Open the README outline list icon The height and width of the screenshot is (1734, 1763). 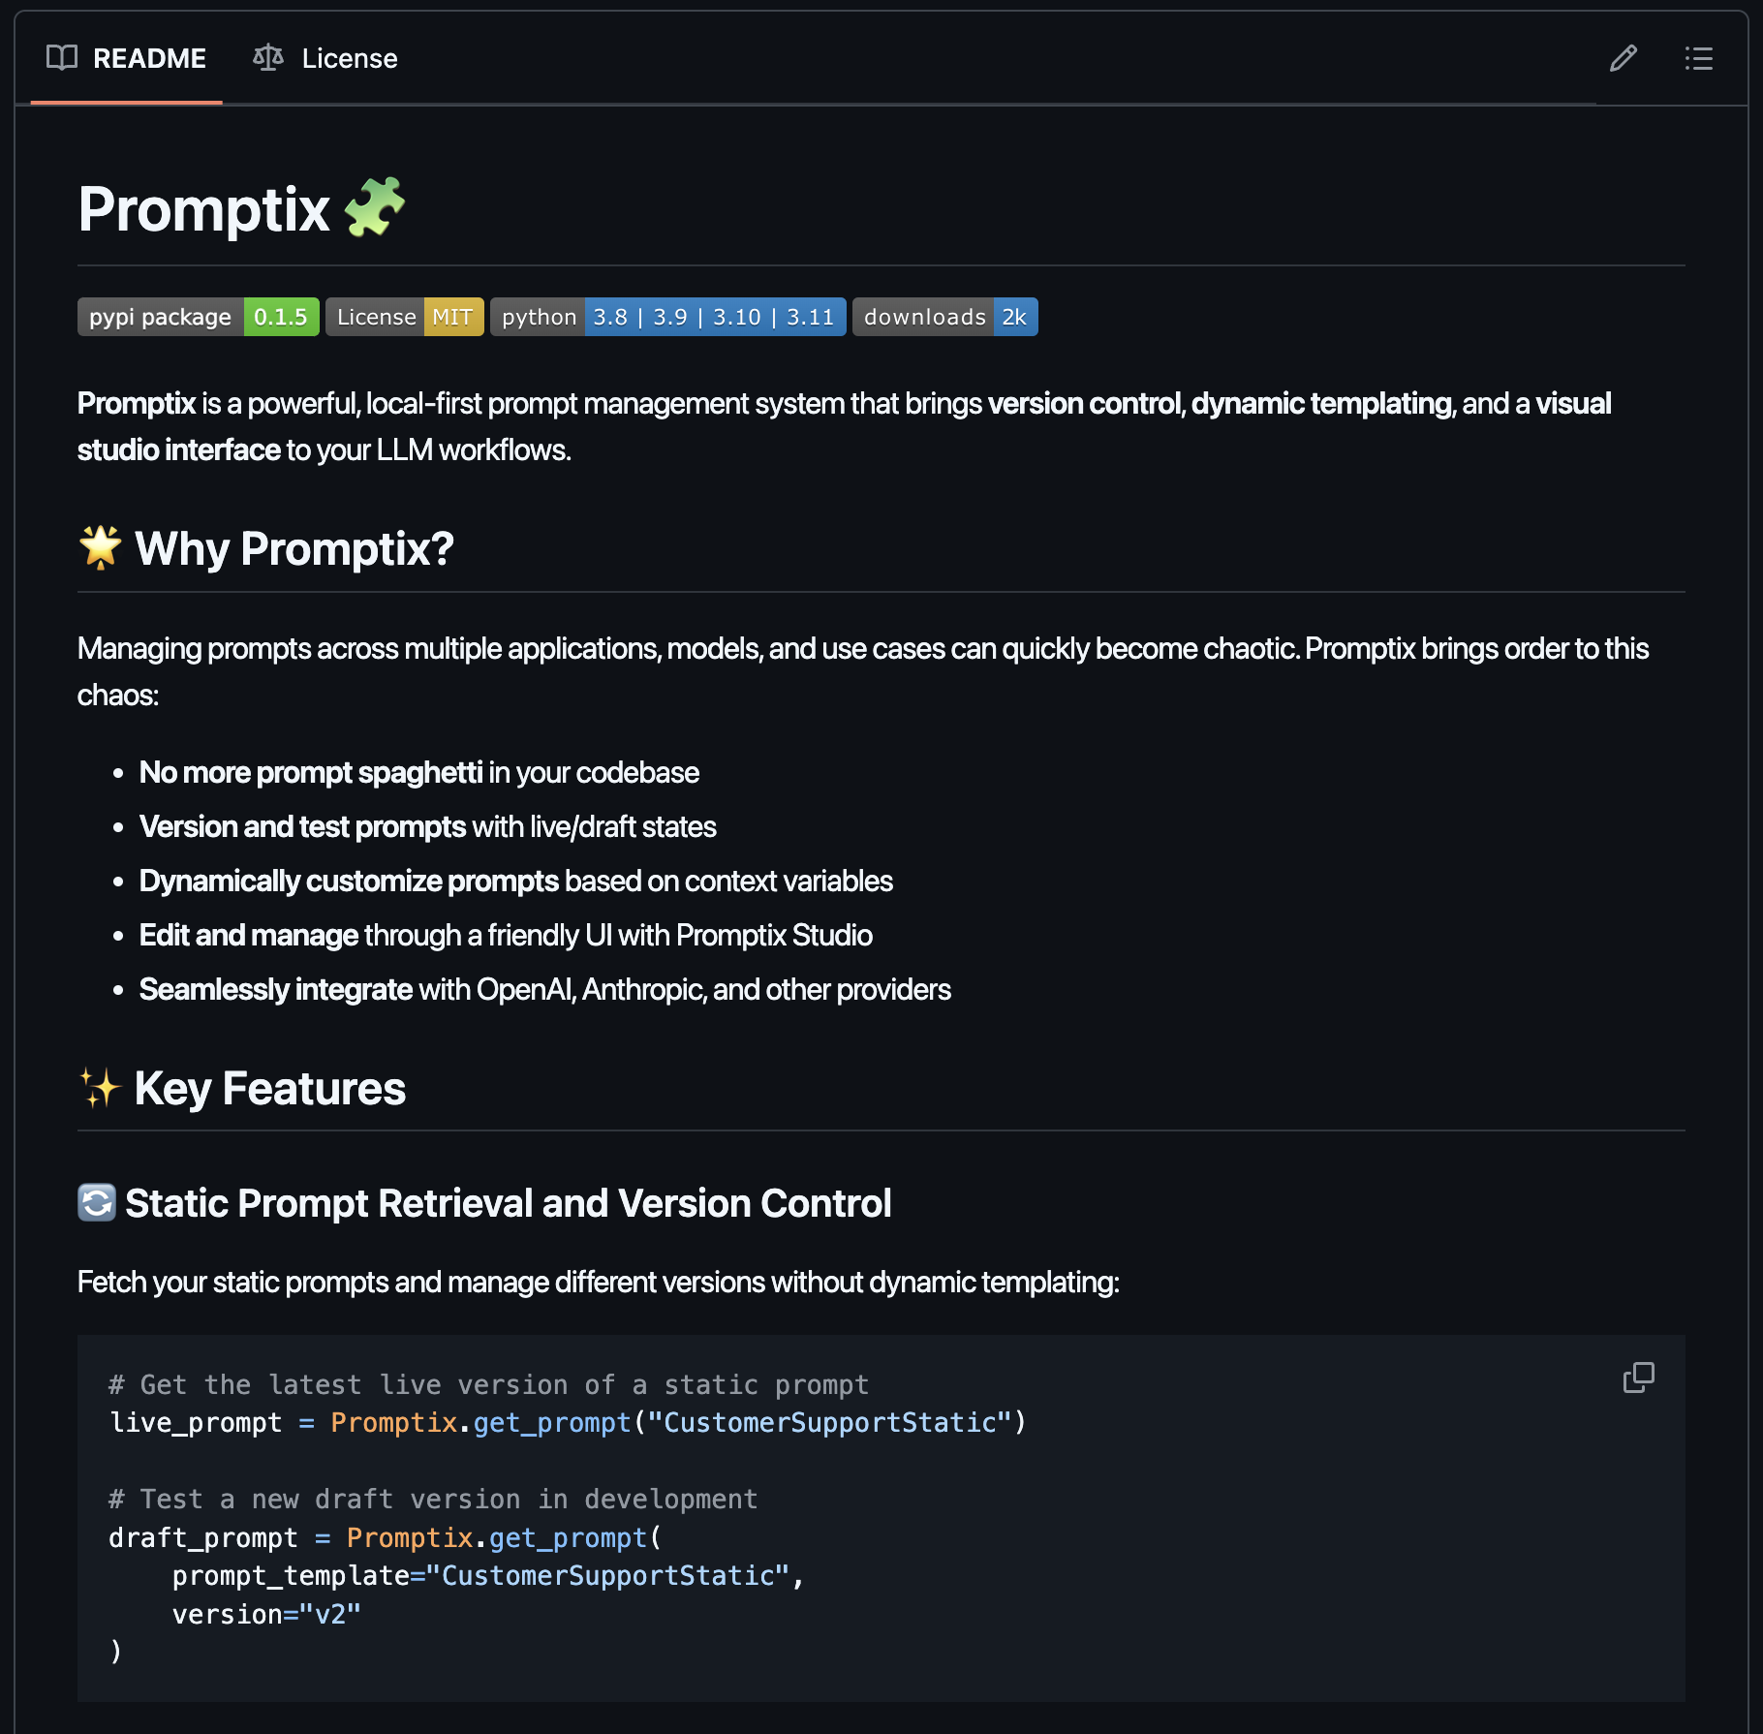(1698, 59)
